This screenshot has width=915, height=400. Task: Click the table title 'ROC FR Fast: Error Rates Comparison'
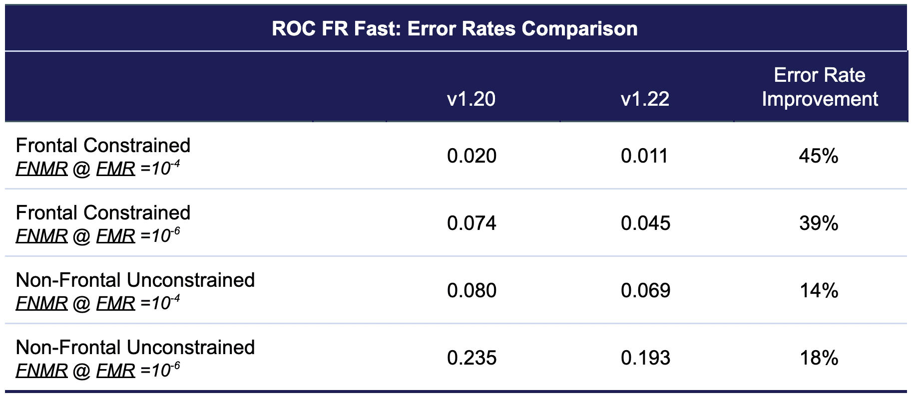coord(455,28)
